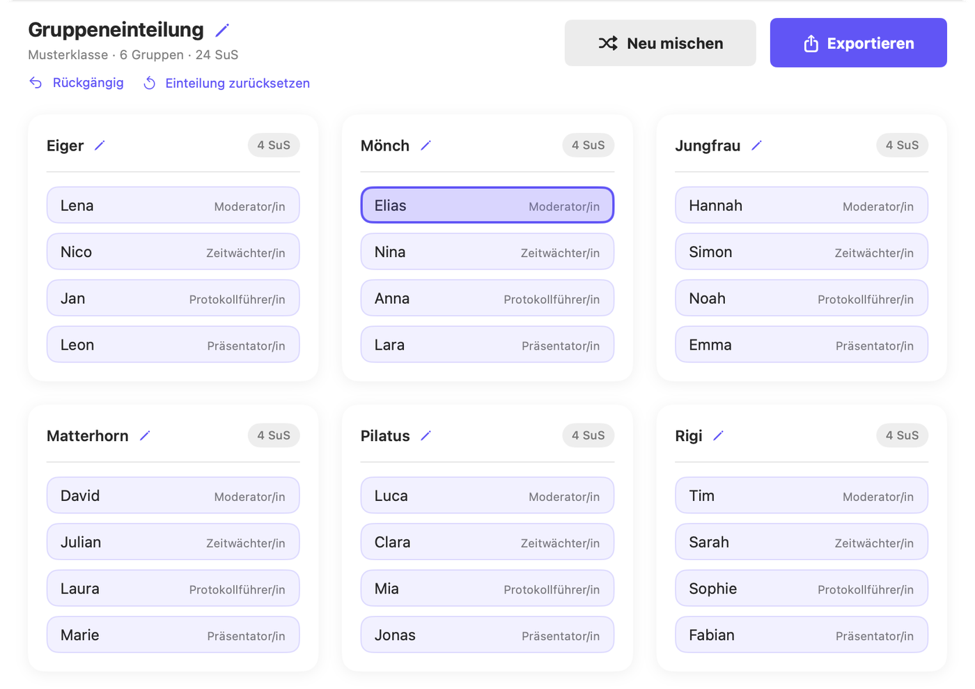This screenshot has width=975, height=689.
Task: Click the Nina card in Mönch
Action: [x=487, y=251]
